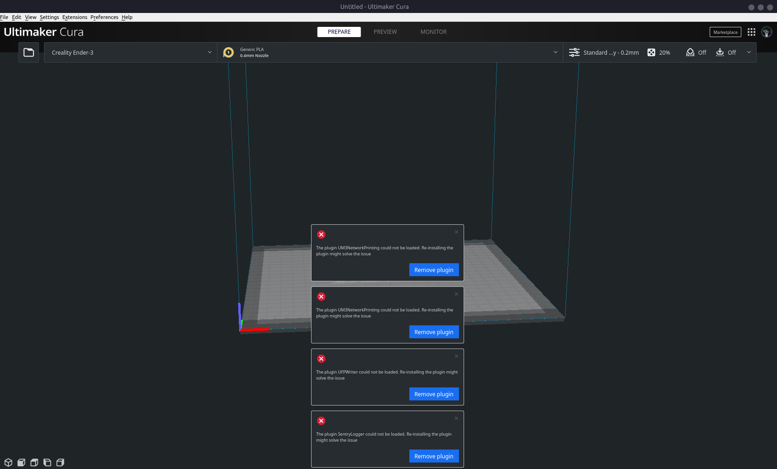Open a model file with the folder icon
Viewport: 777px width, 469px height.
28,52
